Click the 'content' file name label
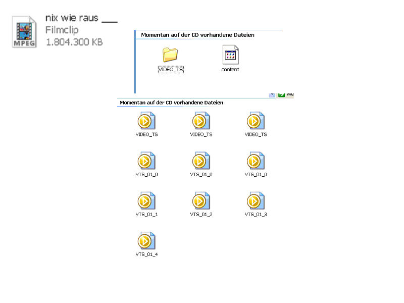The width and height of the screenshot is (404, 303). point(230,70)
